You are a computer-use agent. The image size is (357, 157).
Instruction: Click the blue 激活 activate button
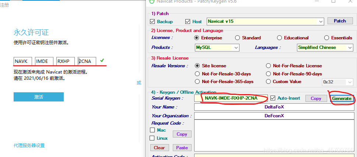pos(39,97)
